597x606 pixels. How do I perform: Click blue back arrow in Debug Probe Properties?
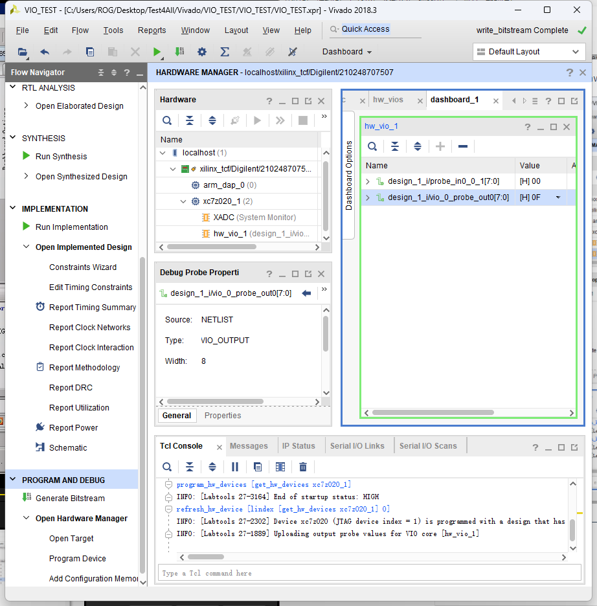click(306, 293)
